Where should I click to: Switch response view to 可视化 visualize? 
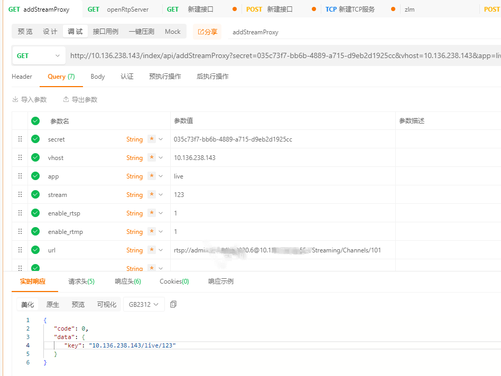click(x=107, y=305)
